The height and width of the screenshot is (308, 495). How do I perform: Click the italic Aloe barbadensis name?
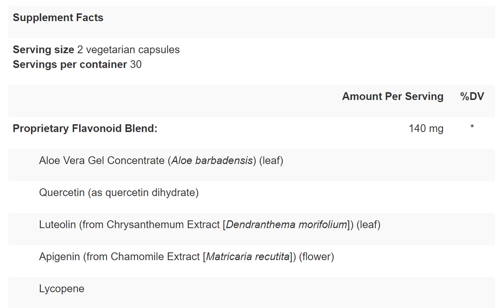[x=212, y=161]
